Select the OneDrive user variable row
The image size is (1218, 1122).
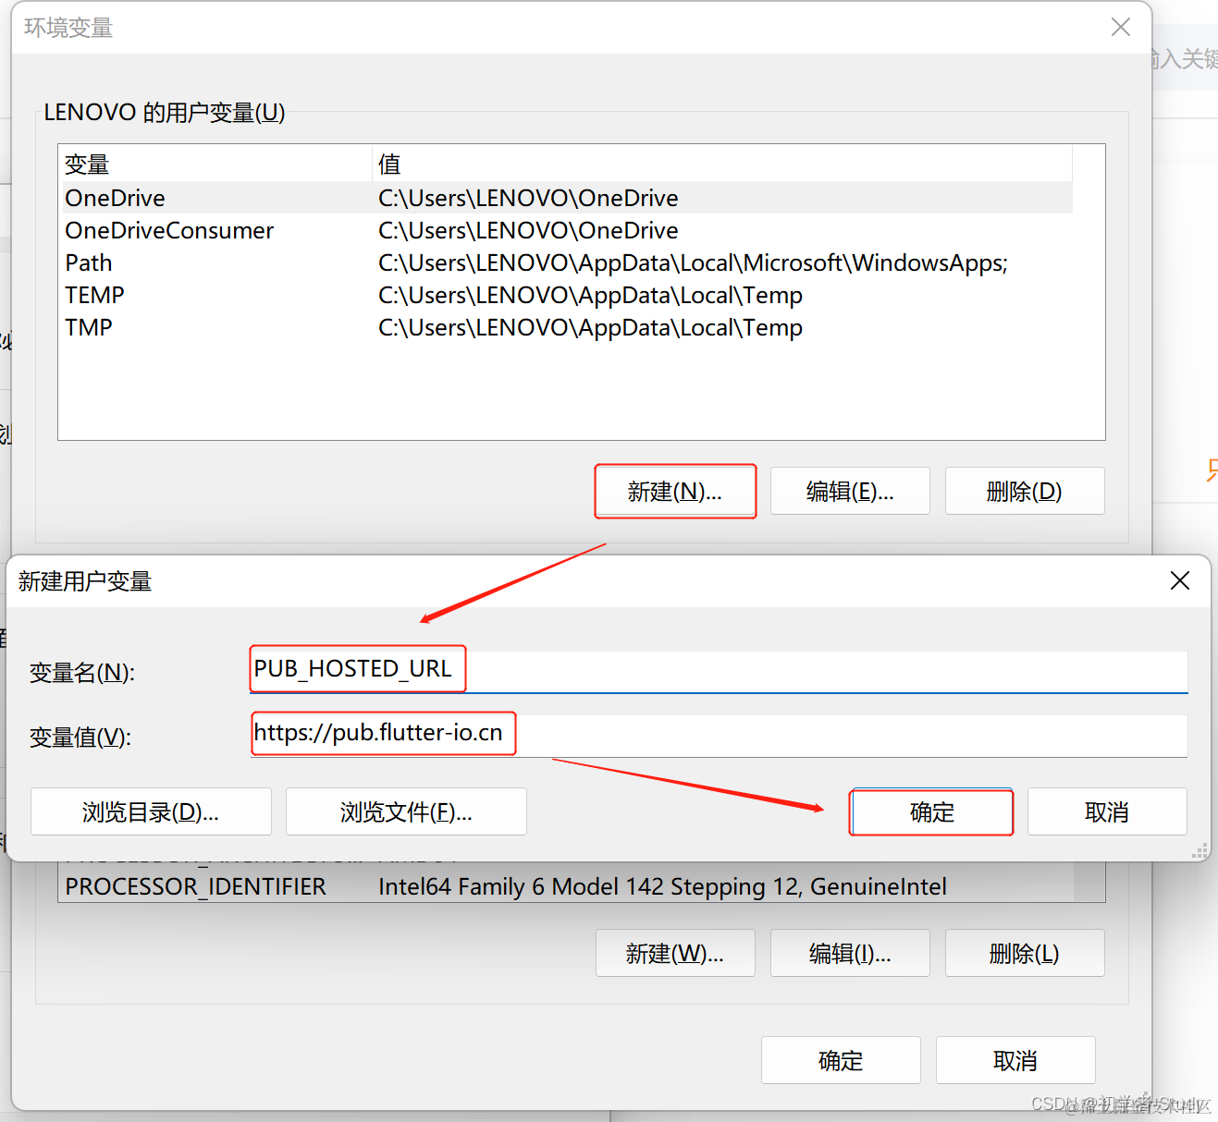[566, 198]
